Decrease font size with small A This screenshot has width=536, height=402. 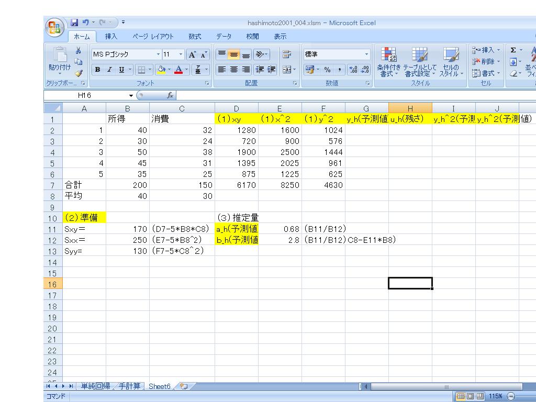[x=204, y=54]
